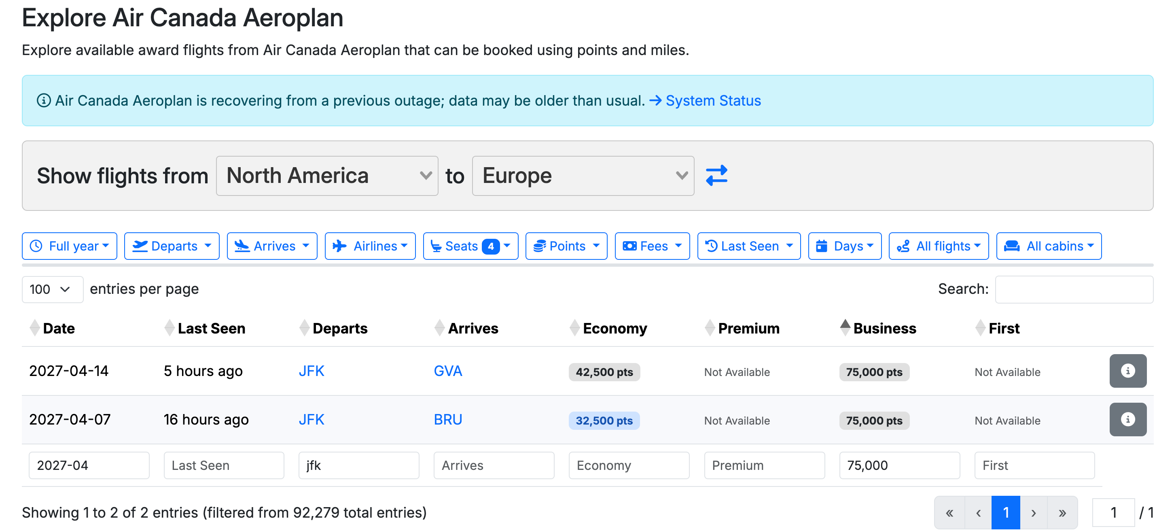This screenshot has height=531, width=1174.
Task: Focus the Arrives column filter field
Action: point(494,465)
